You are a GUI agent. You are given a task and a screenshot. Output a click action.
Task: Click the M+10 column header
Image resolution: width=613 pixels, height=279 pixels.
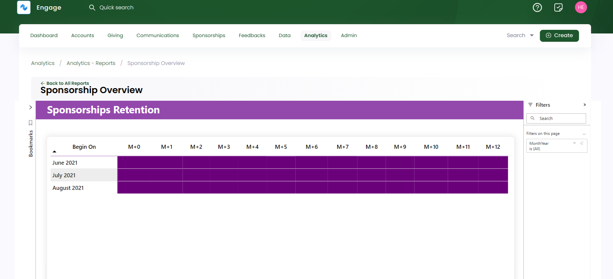[431, 147]
